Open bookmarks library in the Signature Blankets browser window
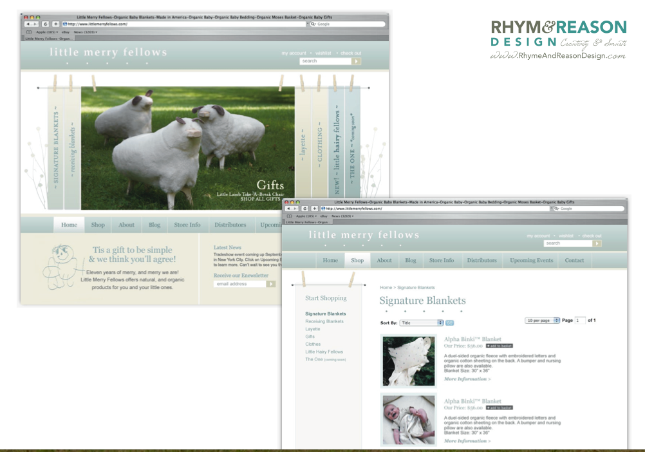 (x=289, y=216)
